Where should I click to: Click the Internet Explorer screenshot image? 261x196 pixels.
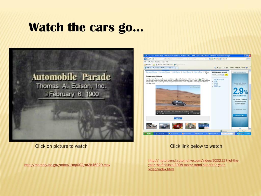(x=197, y=94)
